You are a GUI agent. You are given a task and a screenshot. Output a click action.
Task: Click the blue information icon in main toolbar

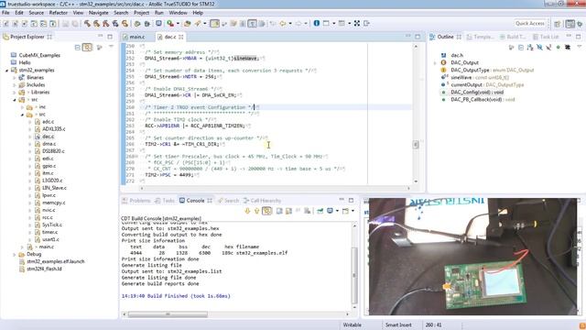[316, 23]
